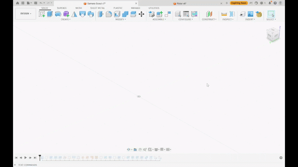Viewport: 298px width, 167px height.
Task: Click the third Configure group icon
Action: pos(194,14)
